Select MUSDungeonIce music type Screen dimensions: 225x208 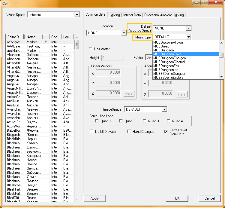186,70
